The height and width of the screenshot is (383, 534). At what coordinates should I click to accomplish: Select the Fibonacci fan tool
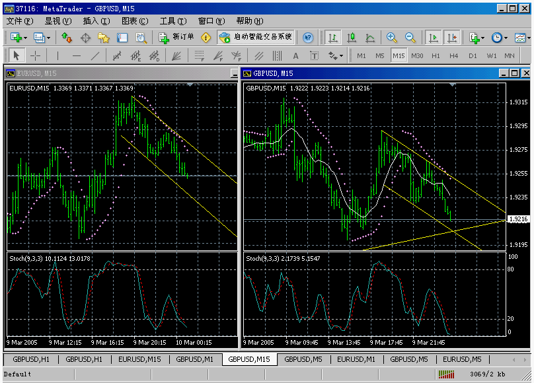coord(218,55)
